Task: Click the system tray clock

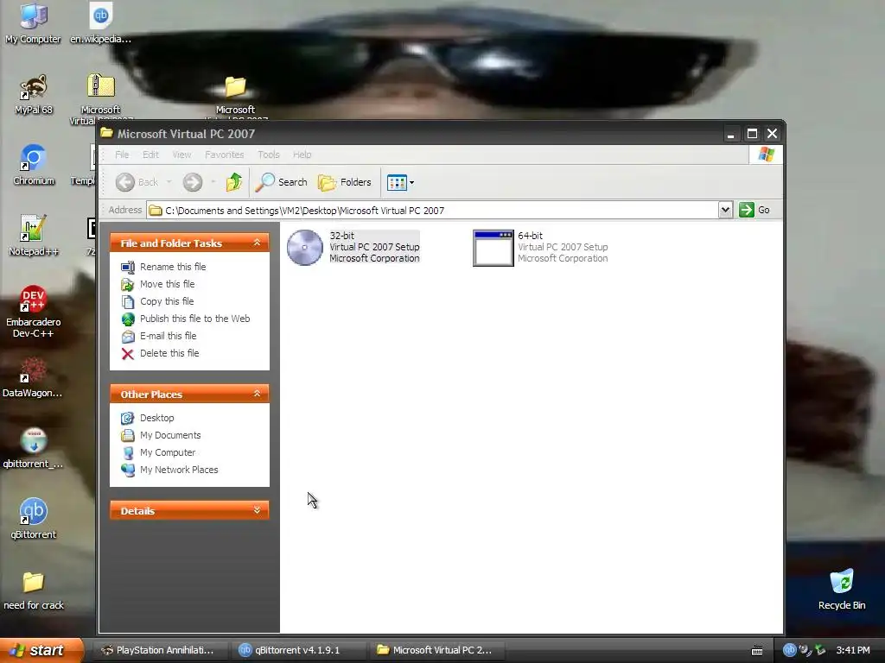Action: pyautogui.click(x=853, y=650)
